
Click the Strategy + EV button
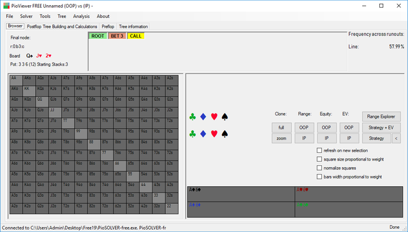point(381,127)
